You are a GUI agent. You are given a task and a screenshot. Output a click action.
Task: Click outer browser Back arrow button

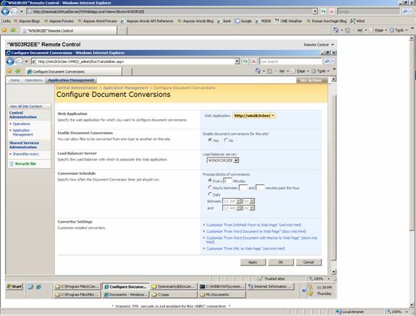(x=5, y=12)
